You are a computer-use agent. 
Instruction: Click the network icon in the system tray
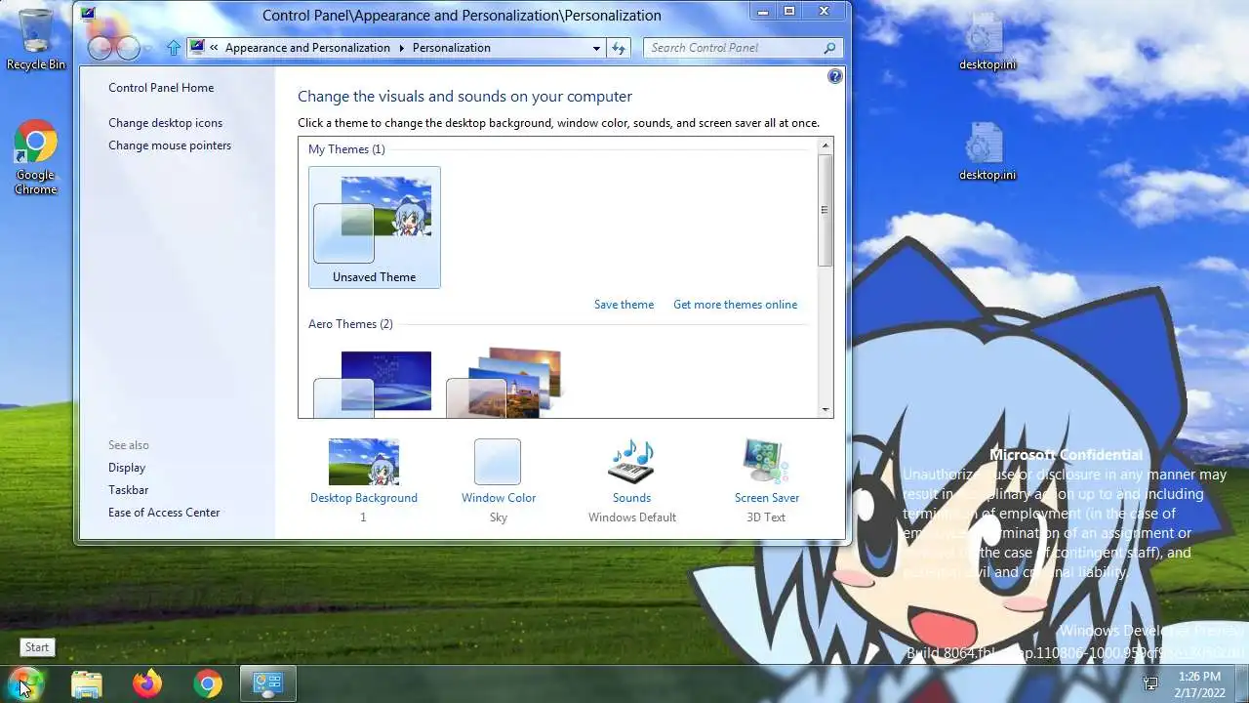tap(1150, 683)
